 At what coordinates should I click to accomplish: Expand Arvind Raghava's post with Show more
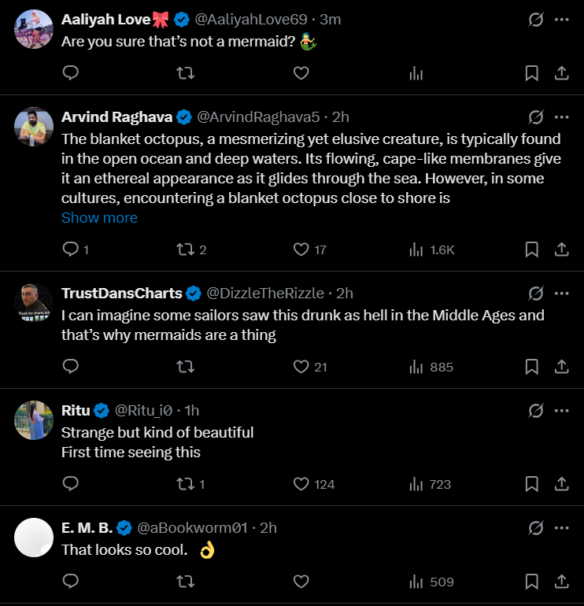99,218
